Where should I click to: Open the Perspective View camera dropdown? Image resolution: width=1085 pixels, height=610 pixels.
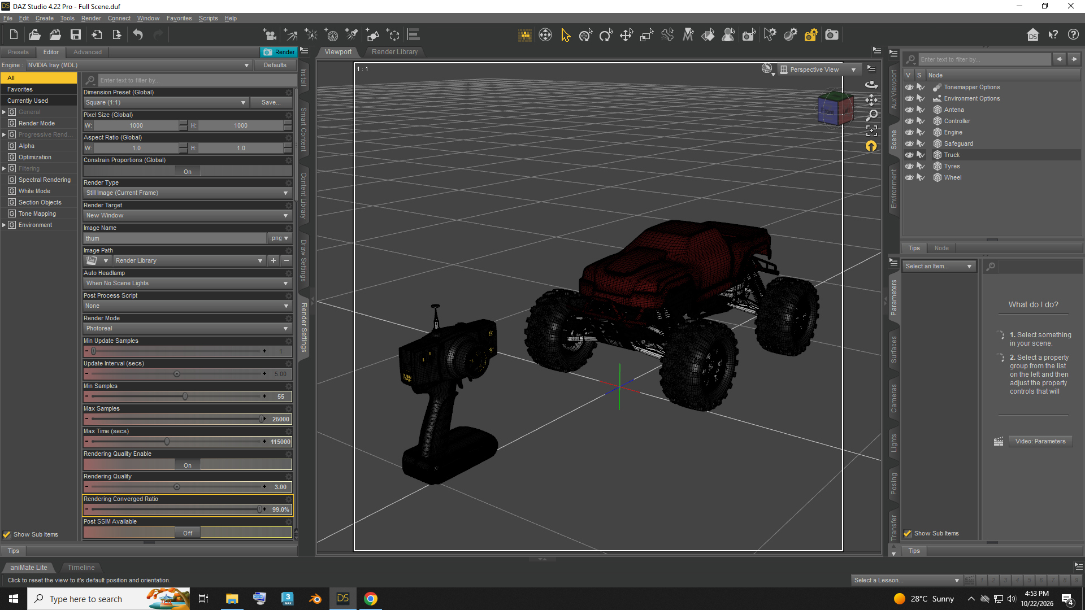pyautogui.click(x=819, y=69)
